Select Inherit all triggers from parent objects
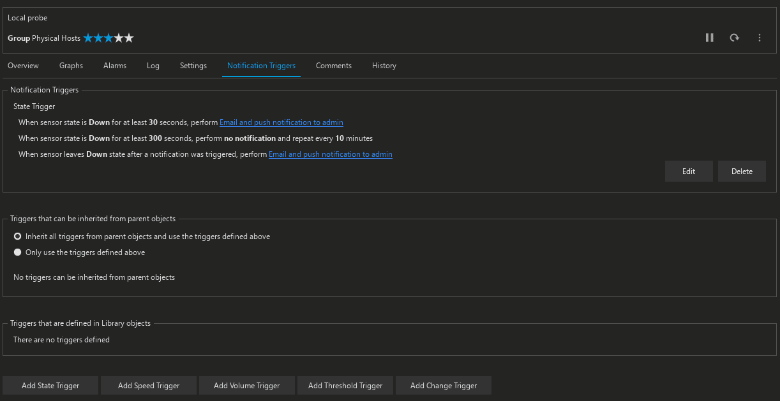 (x=18, y=237)
